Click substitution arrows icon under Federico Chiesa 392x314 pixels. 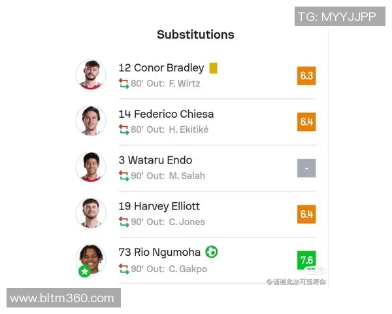click(124, 130)
